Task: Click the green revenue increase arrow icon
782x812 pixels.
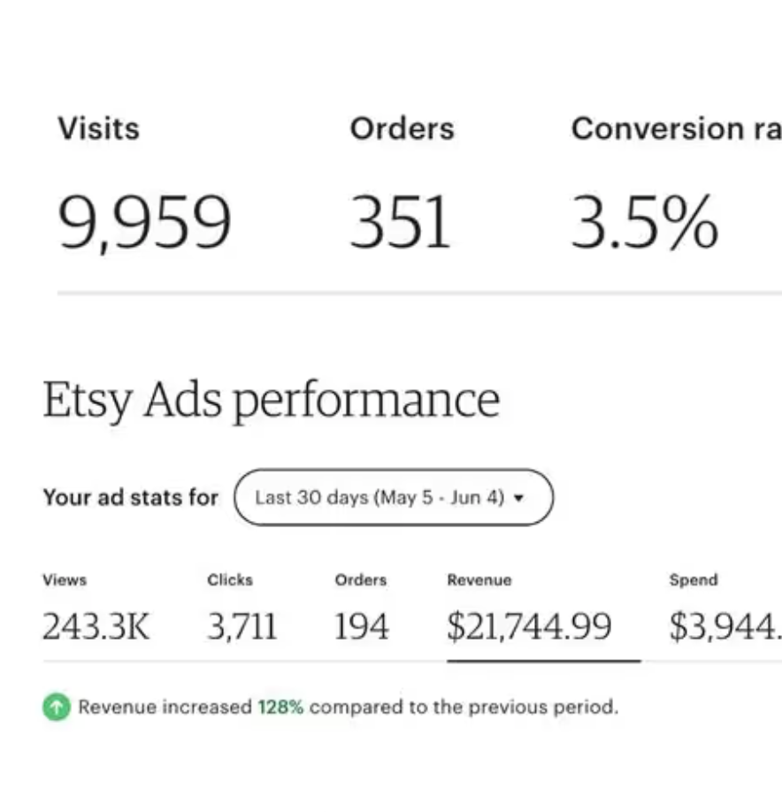Action: pos(57,707)
